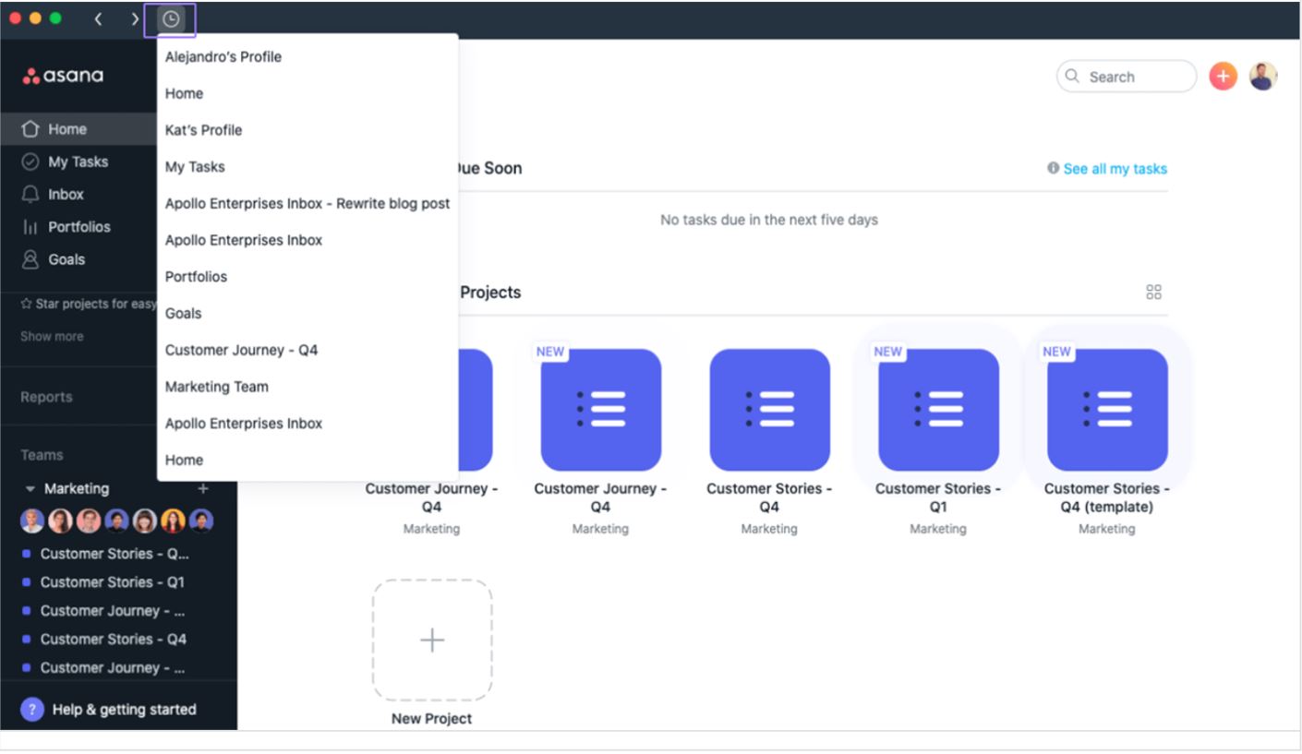Follow the See all my tasks link
This screenshot has height=754, width=1302.
(x=1115, y=168)
